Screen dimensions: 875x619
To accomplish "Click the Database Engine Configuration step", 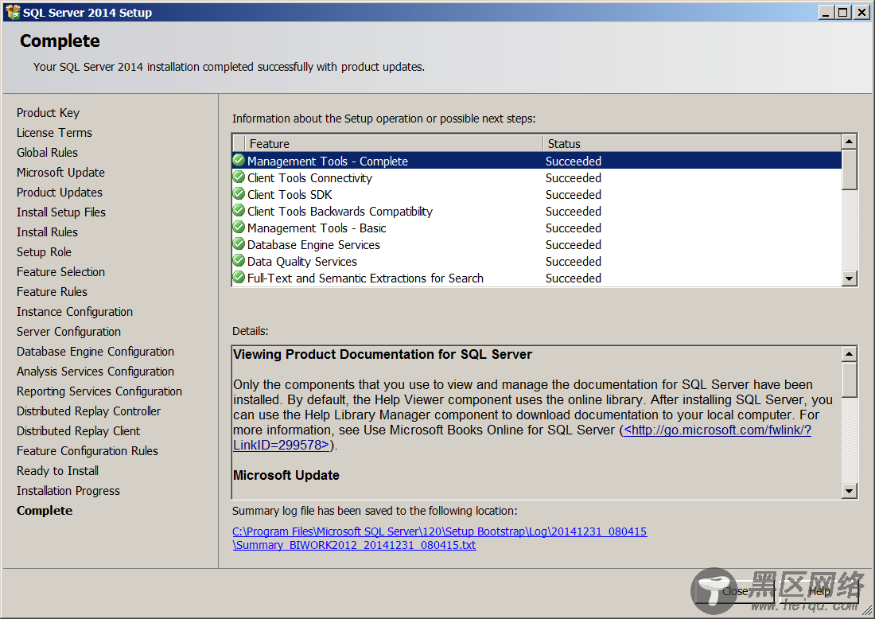I will (x=95, y=352).
